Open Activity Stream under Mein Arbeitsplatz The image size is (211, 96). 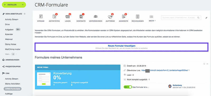tap(12, 19)
